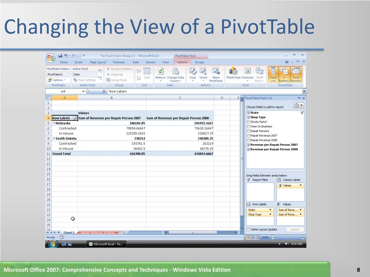Click the volume icon in system tray
The width and height of the screenshot is (370, 277).
[287, 244]
